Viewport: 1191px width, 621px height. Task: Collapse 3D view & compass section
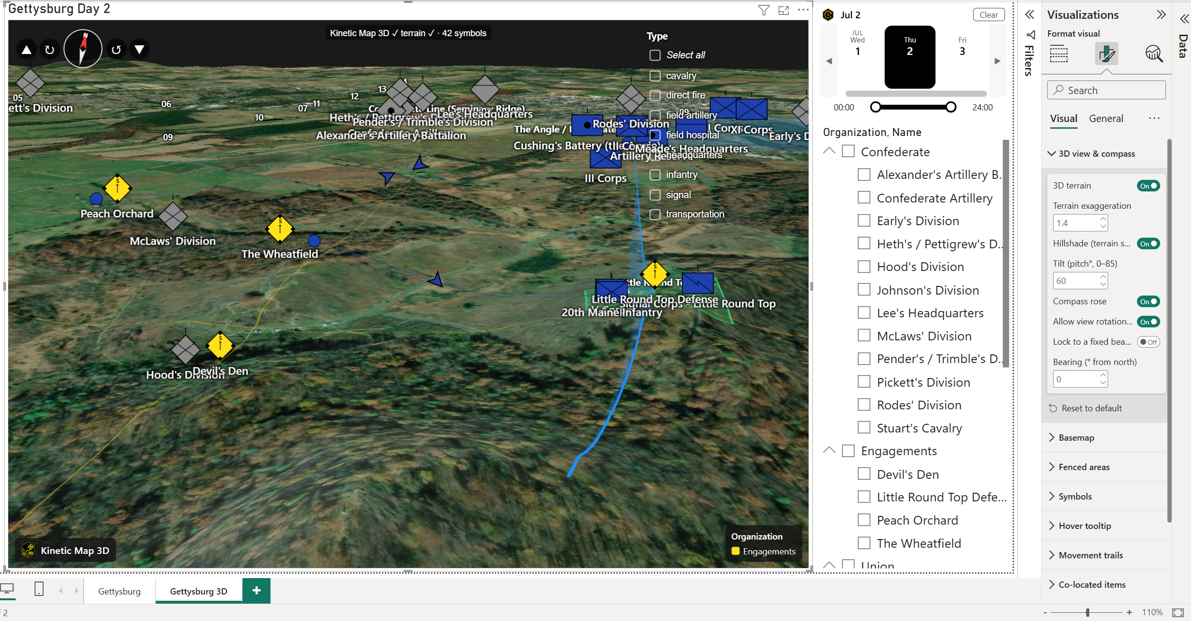(x=1052, y=154)
